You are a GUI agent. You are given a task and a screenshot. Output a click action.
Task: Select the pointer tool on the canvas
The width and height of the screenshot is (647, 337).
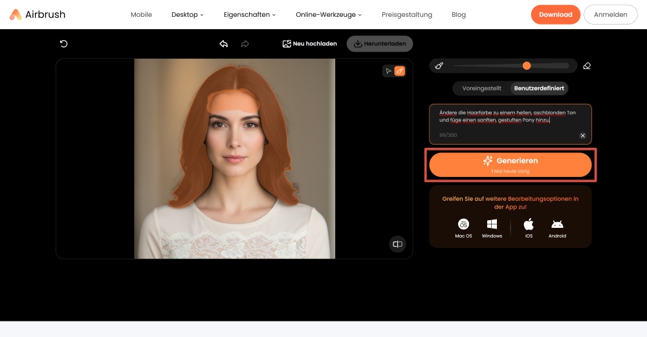coord(388,71)
